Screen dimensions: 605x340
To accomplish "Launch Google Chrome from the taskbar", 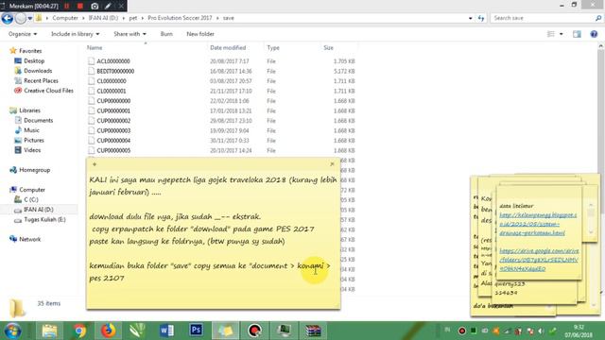I will [x=79, y=331].
